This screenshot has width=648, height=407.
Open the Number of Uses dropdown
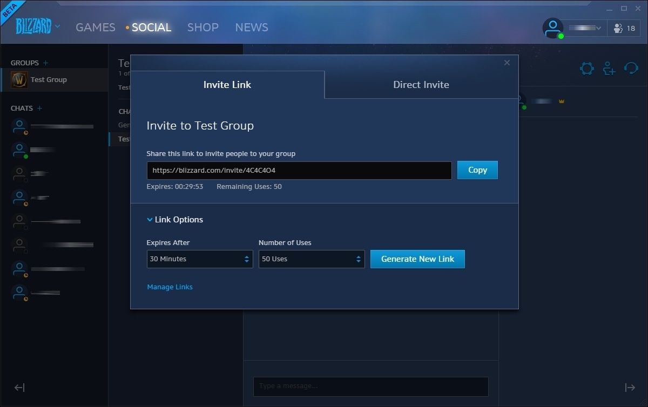(312, 259)
